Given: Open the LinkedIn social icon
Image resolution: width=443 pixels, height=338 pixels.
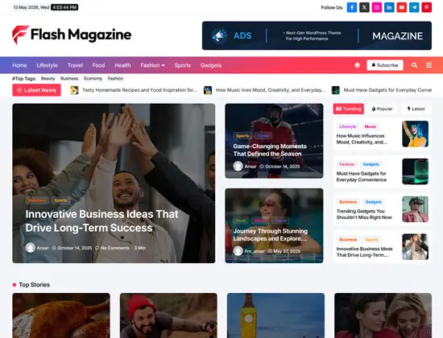Looking at the screenshot, I should click(x=389, y=7).
